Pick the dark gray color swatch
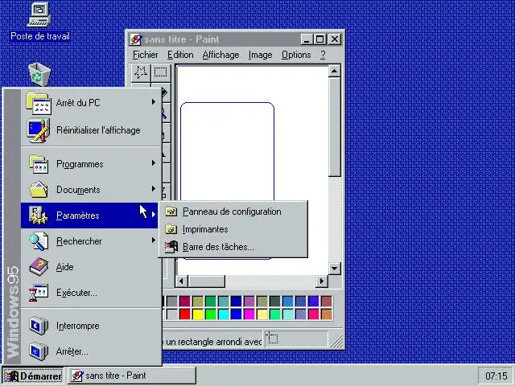515x386 pixels. tap(171, 301)
